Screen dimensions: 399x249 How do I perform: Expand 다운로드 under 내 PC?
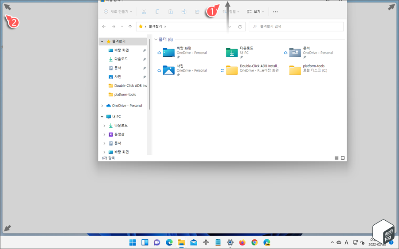[104, 126]
